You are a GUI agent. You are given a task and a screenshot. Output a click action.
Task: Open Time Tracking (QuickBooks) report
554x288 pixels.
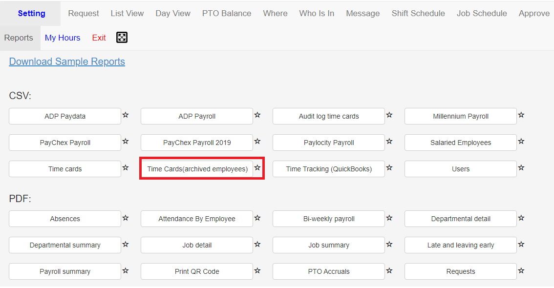tap(329, 169)
